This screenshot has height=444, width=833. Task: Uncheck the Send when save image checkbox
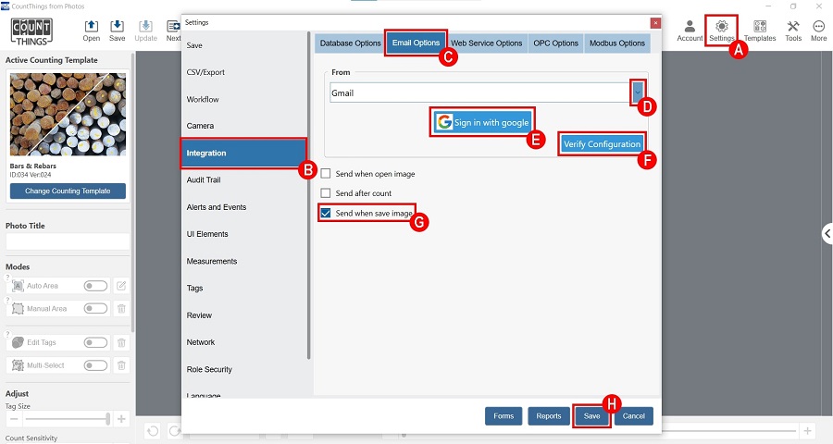tap(326, 213)
